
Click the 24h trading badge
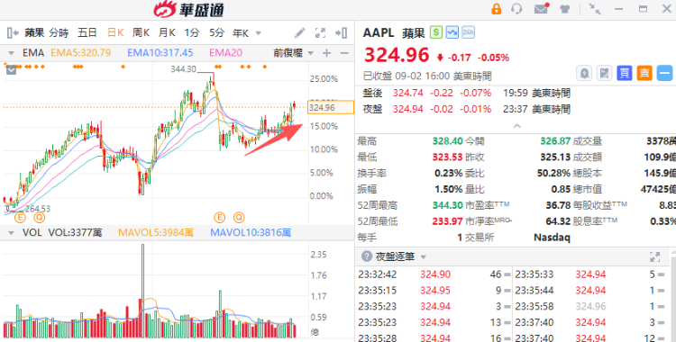pos(468,32)
